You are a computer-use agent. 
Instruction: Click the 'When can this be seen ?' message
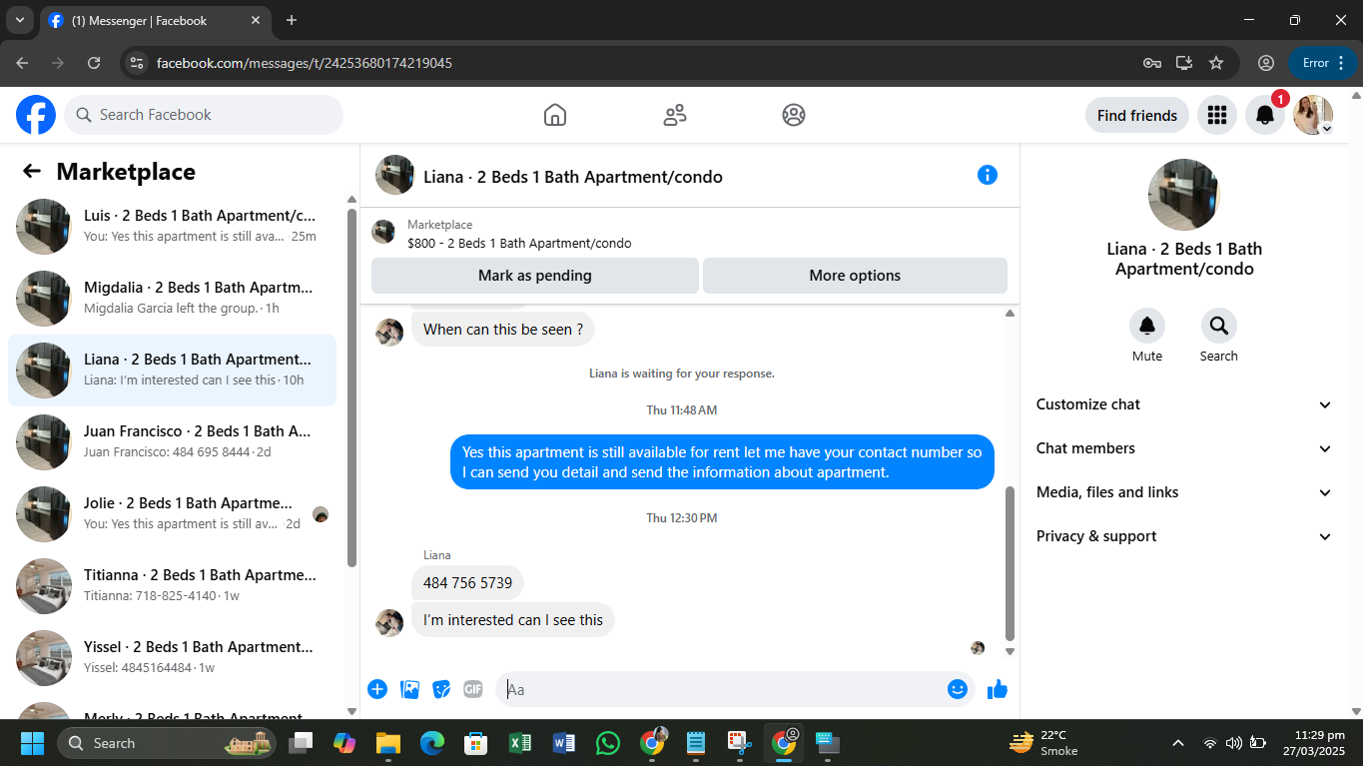coord(503,330)
